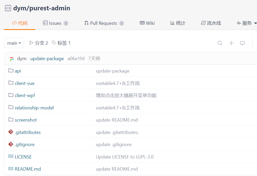The height and width of the screenshot is (176, 257).
Task: Open commit message update .gitattributes.
Action: tap(117, 132)
